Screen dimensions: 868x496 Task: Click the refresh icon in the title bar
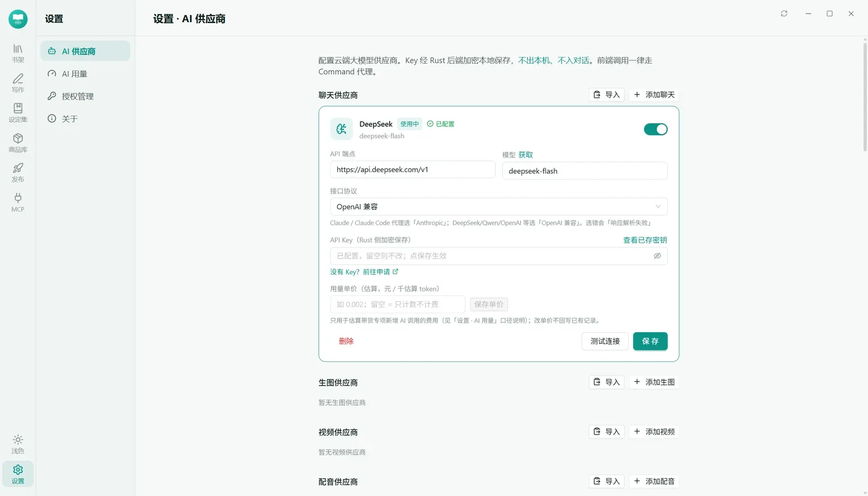[784, 14]
